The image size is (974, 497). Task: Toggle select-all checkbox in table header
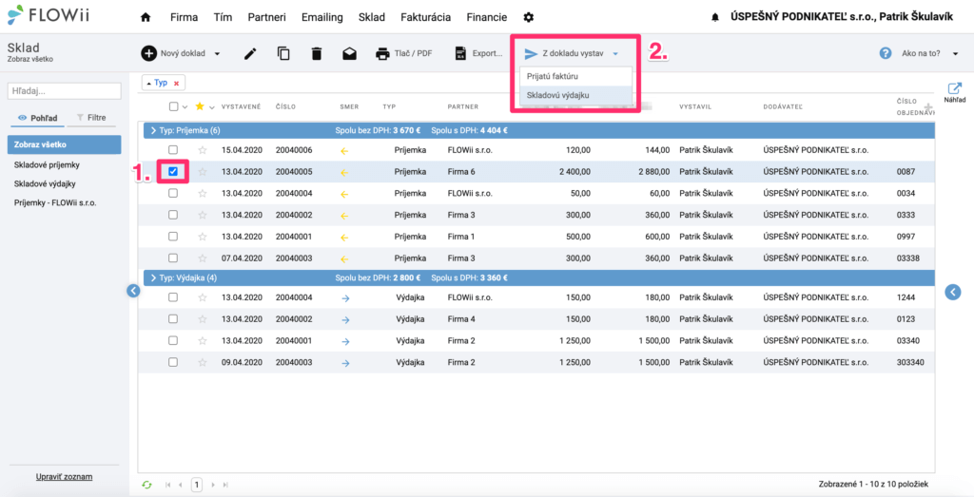173,106
